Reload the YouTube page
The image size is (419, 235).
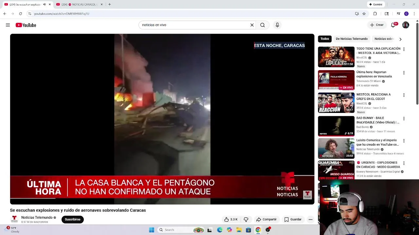point(20,13)
